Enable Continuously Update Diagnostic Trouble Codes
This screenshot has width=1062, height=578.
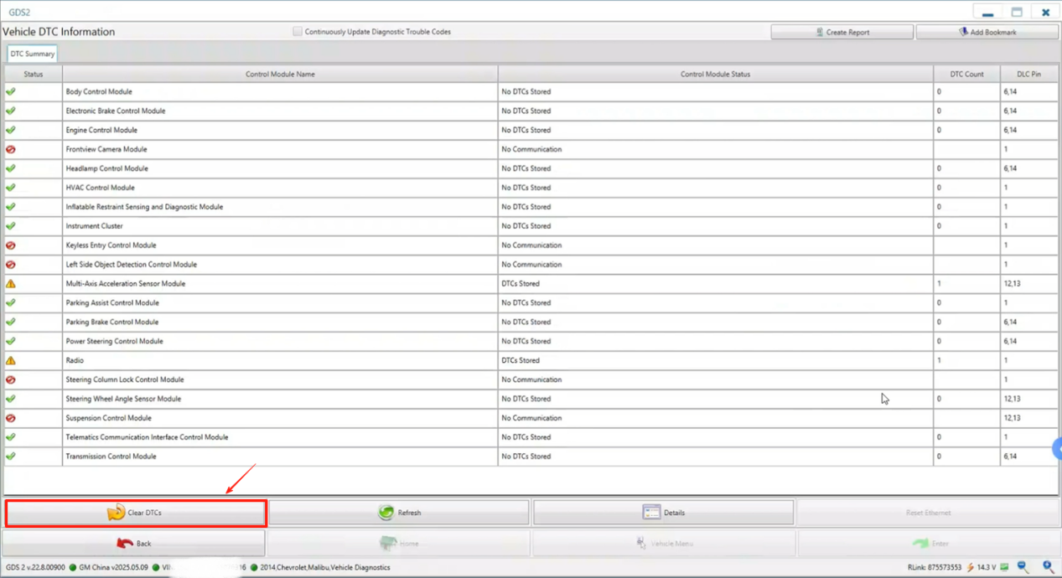(x=298, y=32)
